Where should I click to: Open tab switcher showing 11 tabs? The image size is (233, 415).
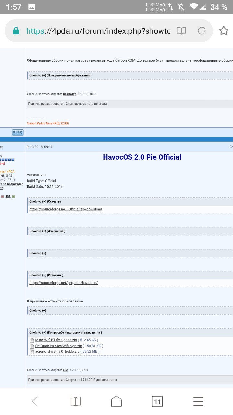[x=157, y=402]
